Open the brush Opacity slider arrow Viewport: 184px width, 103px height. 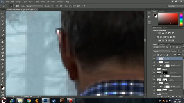[57, 6]
